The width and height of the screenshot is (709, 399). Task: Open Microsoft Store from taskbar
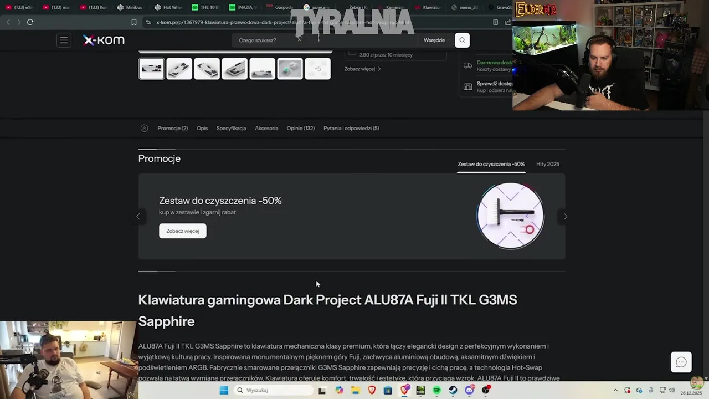coord(388,390)
